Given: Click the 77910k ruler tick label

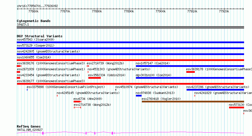Looking at the screenshot, I should pyautogui.click(x=192, y=11).
